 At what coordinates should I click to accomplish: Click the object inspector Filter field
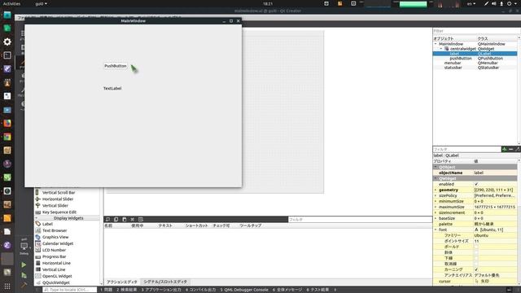click(x=476, y=31)
